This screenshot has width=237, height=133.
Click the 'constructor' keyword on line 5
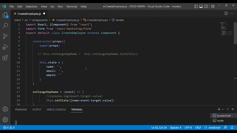[x=42, y=41]
